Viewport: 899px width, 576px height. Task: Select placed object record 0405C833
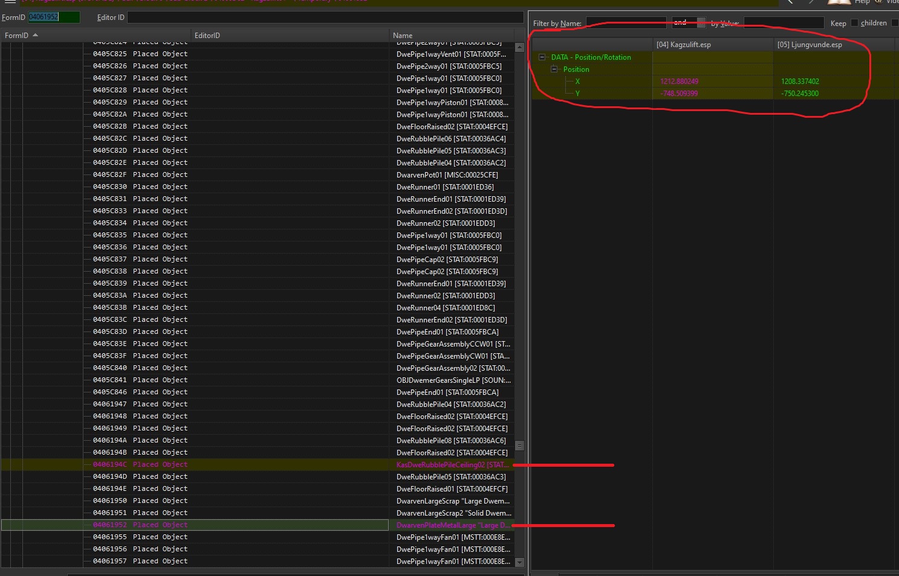258,211
